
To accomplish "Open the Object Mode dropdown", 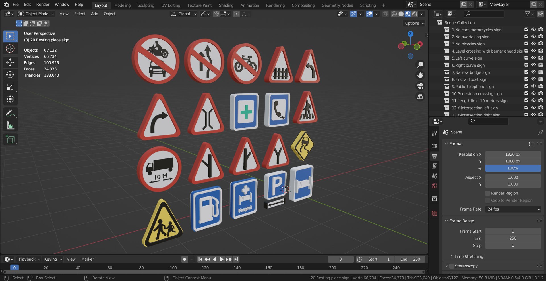I will (36, 14).
